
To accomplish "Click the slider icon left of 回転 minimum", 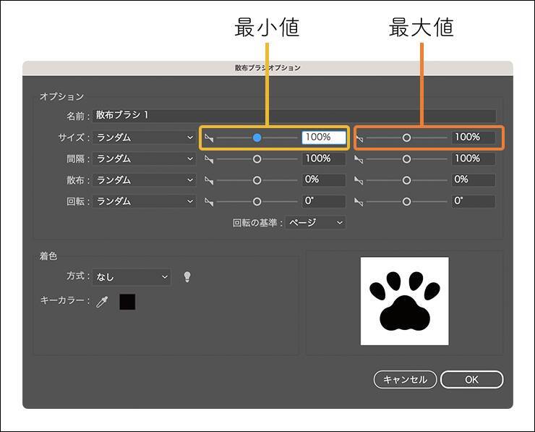I will click(209, 201).
